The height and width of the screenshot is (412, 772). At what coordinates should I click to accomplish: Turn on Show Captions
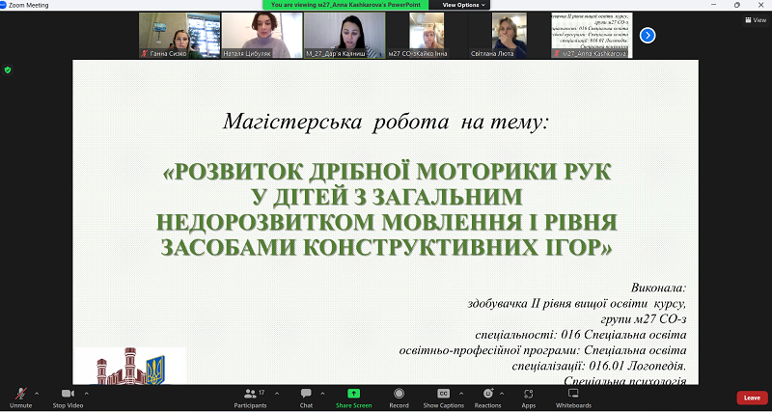[x=444, y=396]
